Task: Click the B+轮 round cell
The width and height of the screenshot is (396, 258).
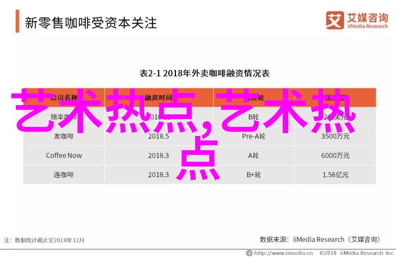Action: 254,175
